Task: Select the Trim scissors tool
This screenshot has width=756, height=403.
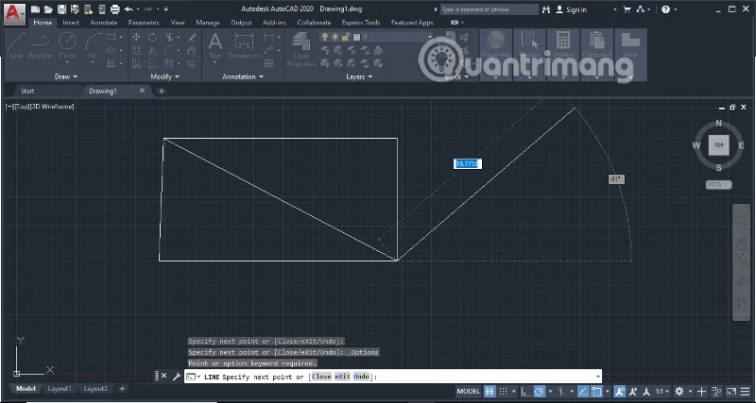Action: pyautogui.click(x=169, y=37)
